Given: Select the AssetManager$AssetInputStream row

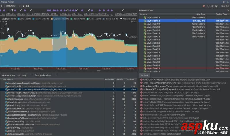Looking at the screenshot, I should (69, 83).
